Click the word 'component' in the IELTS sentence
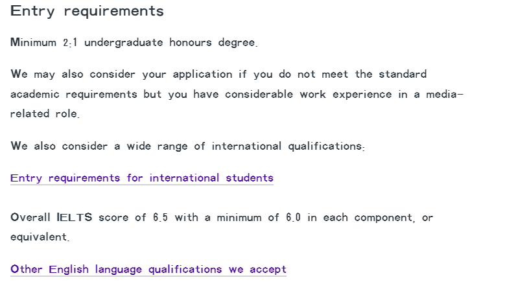The image size is (505, 282). point(384,218)
